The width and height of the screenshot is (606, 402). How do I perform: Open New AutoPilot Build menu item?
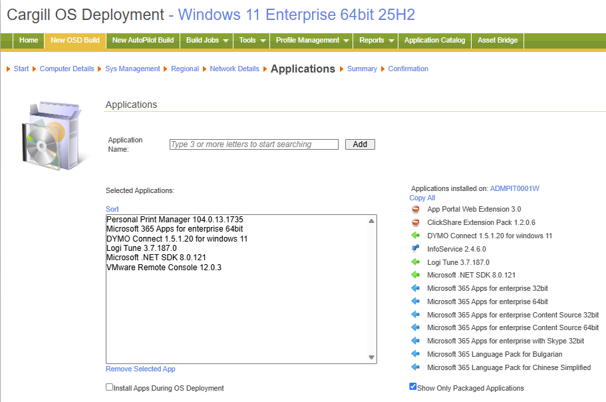tap(143, 40)
